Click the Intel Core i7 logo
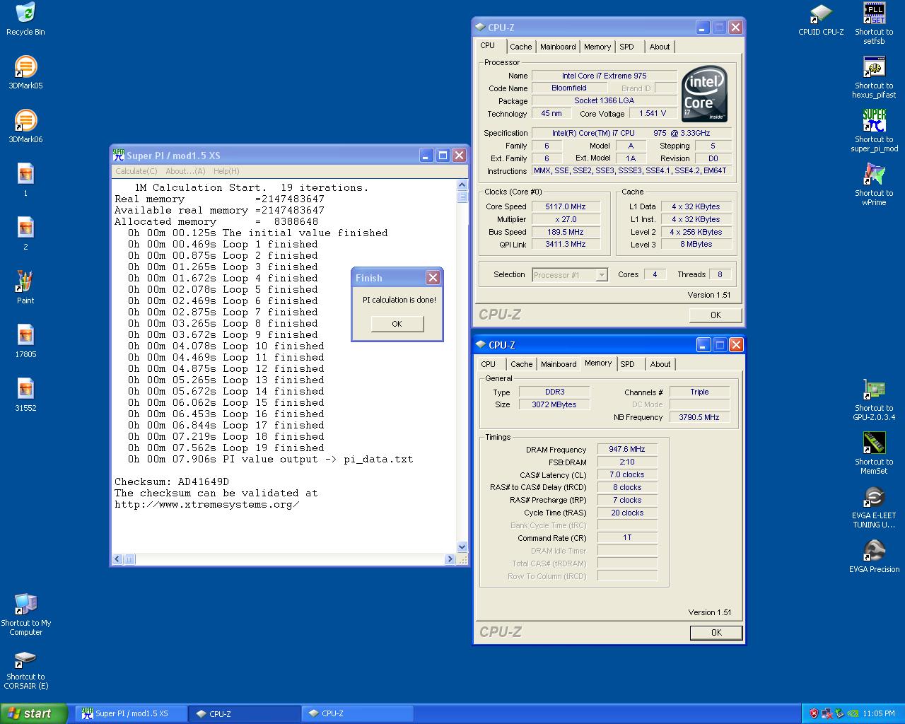Viewport: 905px width, 724px height. tap(704, 93)
